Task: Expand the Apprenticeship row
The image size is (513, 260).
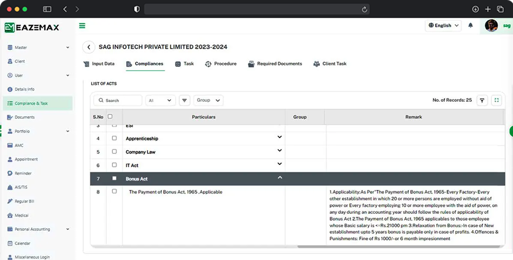Action: [280, 137]
